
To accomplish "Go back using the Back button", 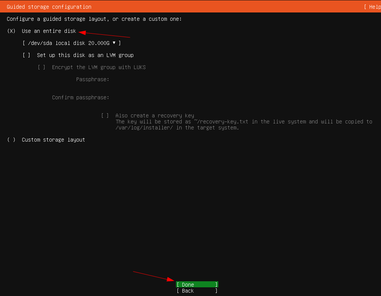I will 197,291.
